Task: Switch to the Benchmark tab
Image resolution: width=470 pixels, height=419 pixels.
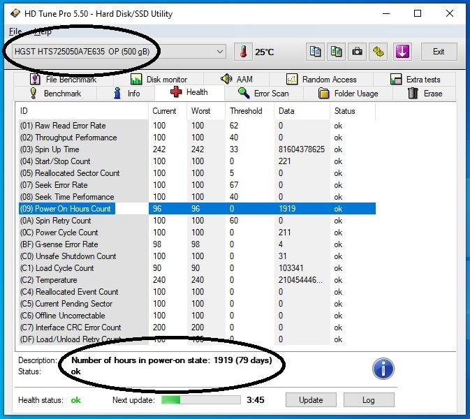Action: pos(55,94)
